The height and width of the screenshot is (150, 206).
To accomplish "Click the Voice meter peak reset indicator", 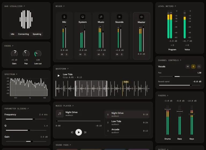I will 187,45.
